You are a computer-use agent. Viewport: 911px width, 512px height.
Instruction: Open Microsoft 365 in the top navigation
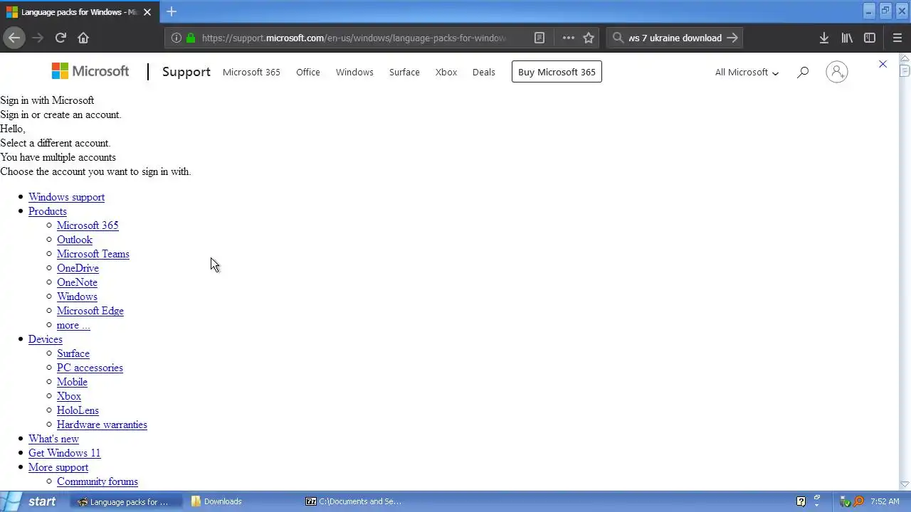(251, 72)
